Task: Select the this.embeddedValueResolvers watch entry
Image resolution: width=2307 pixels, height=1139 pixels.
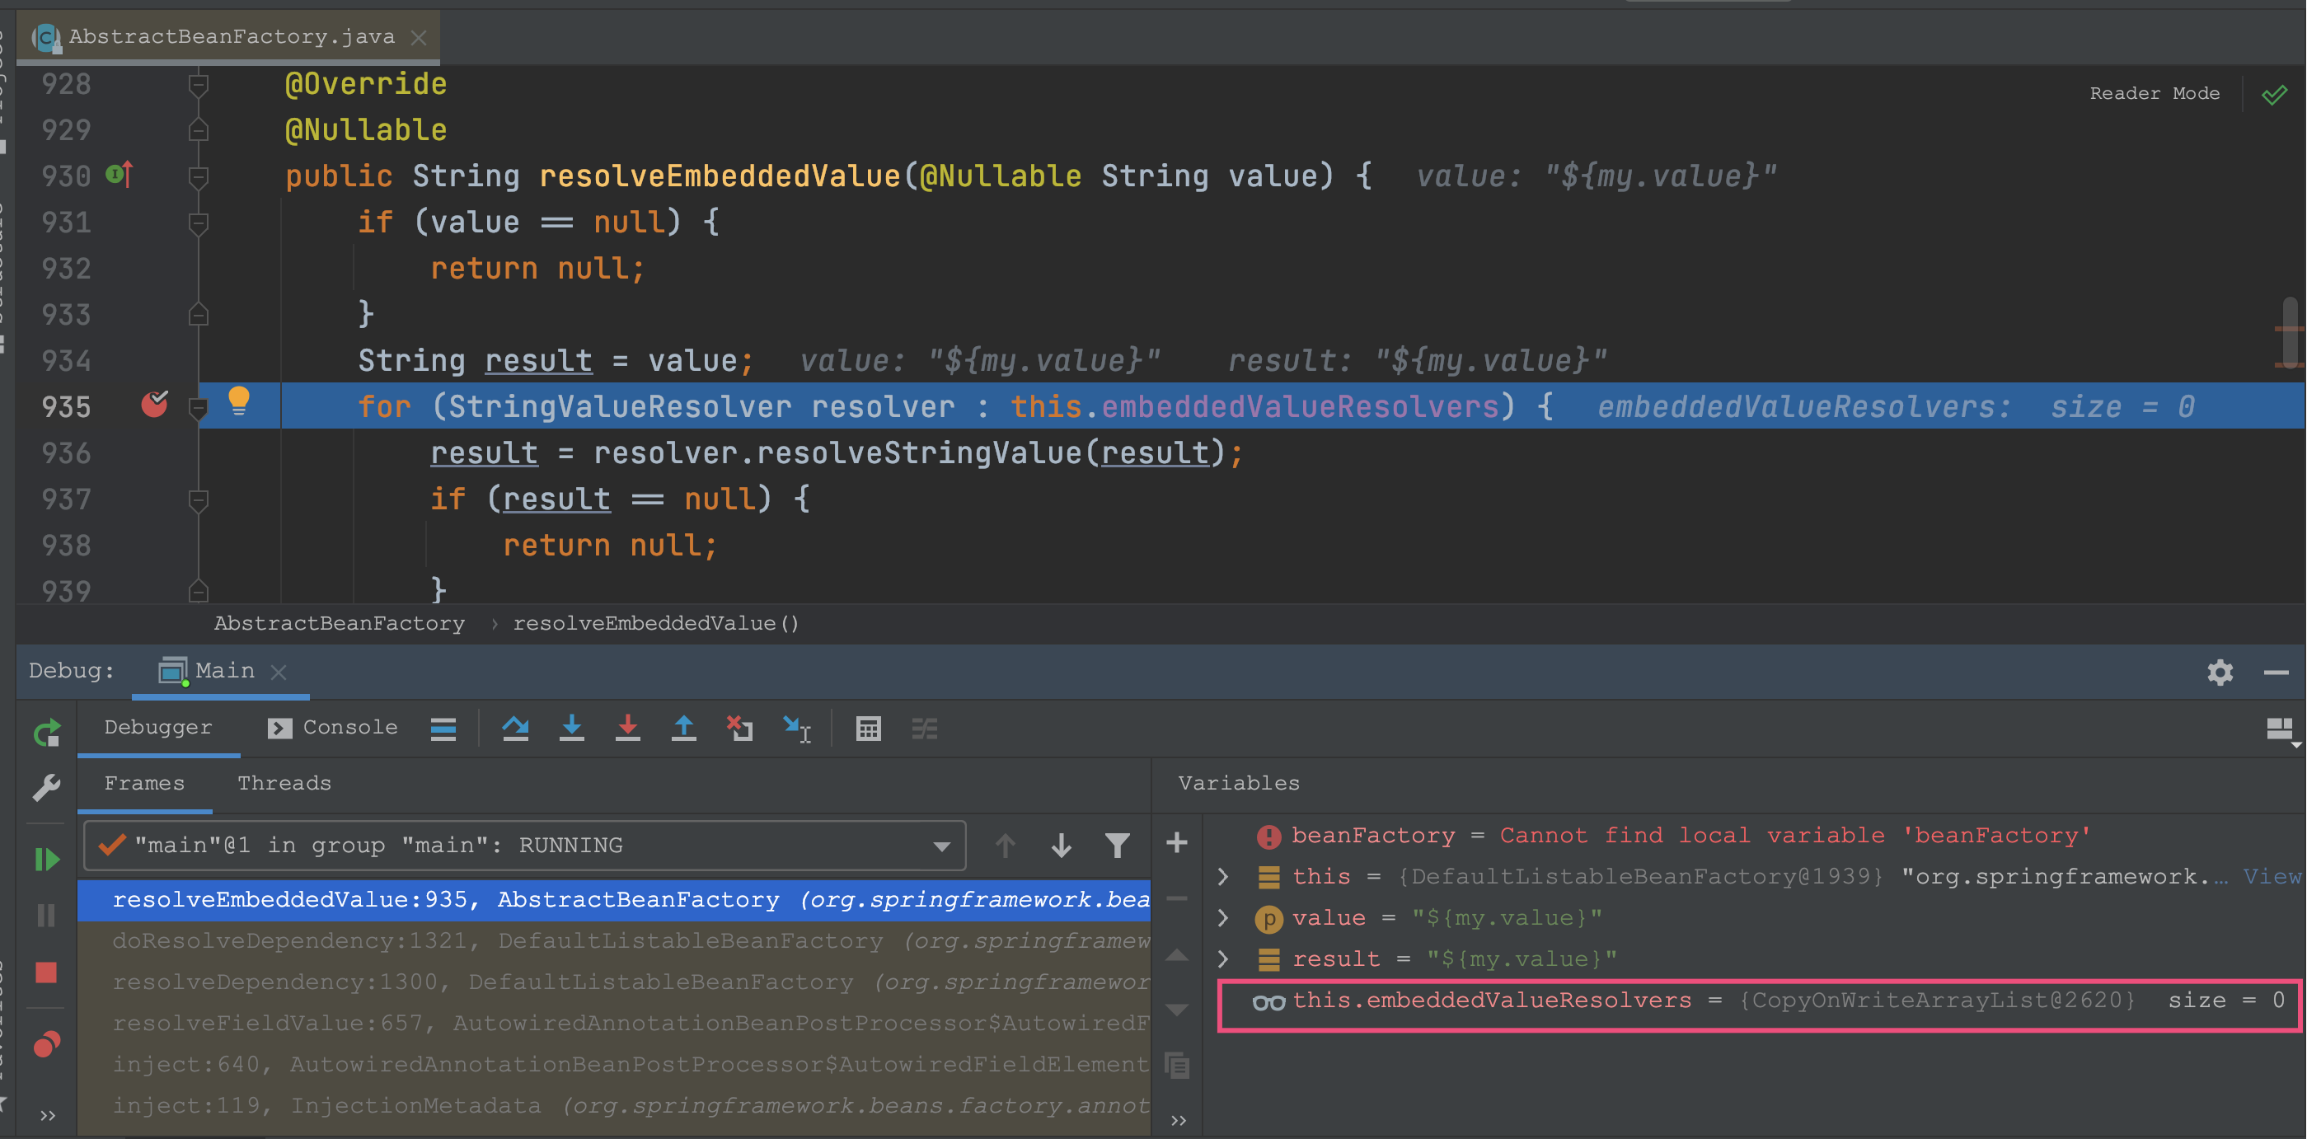Action: pyautogui.click(x=1760, y=1001)
